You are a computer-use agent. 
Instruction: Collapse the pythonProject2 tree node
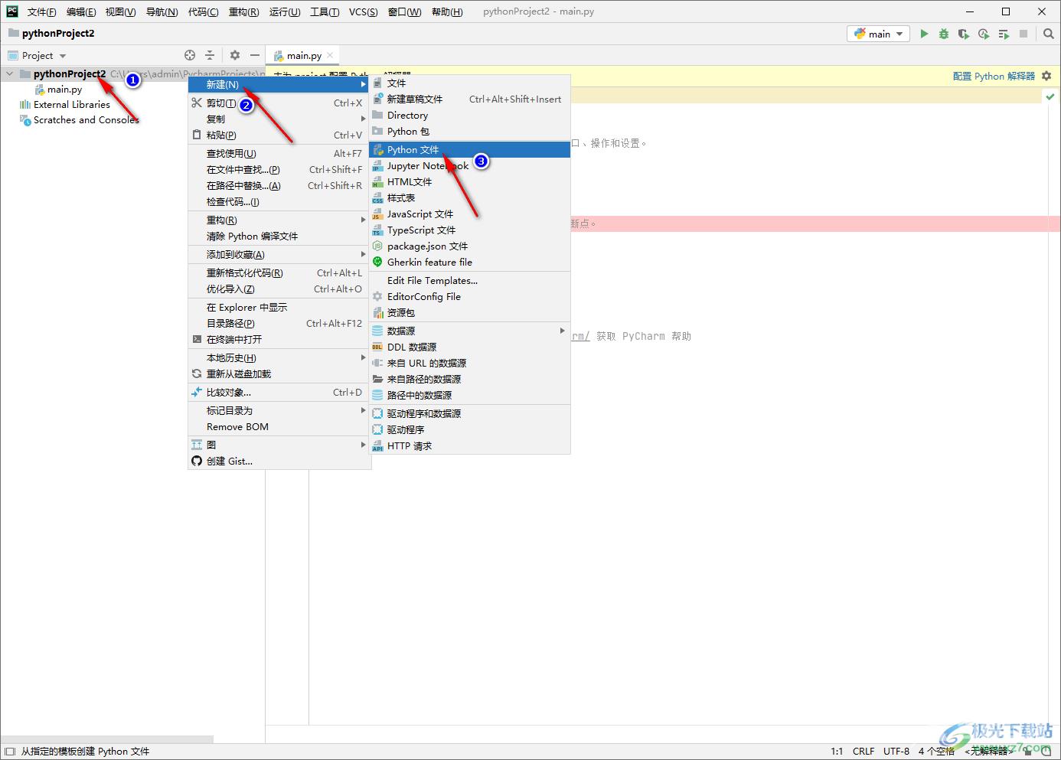(x=10, y=74)
